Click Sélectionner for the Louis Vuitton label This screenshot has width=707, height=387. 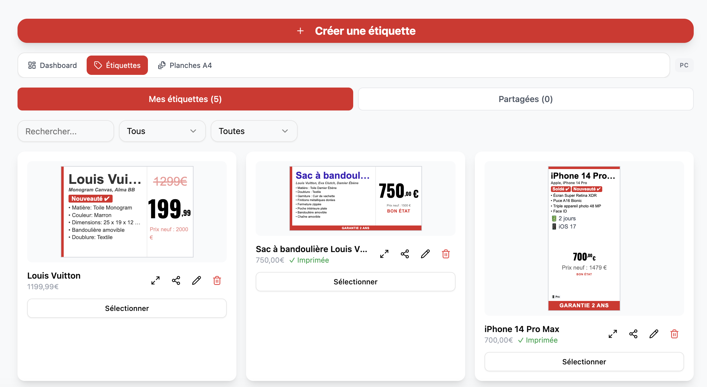(x=127, y=308)
